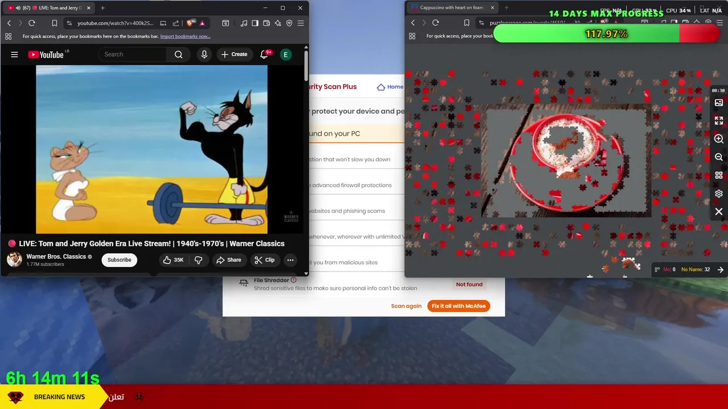The height and width of the screenshot is (409, 728).
Task: Bookmark the YouTube page
Action: click(x=55, y=23)
